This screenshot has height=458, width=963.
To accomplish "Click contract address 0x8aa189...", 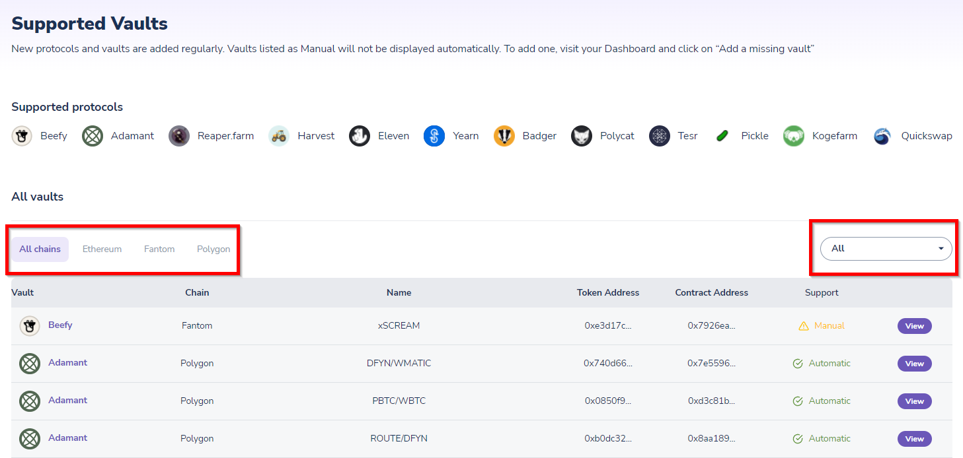I will pyautogui.click(x=711, y=439).
